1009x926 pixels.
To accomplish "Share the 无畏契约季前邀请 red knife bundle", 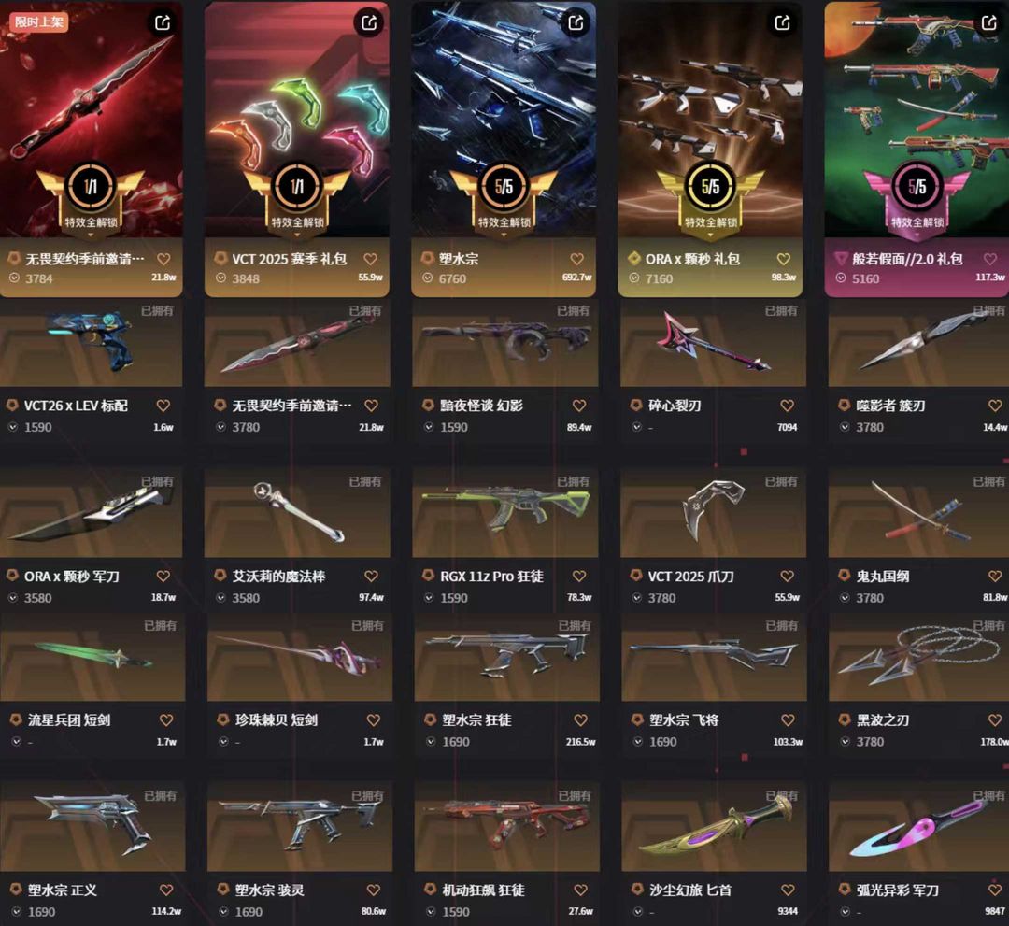I will tap(163, 23).
